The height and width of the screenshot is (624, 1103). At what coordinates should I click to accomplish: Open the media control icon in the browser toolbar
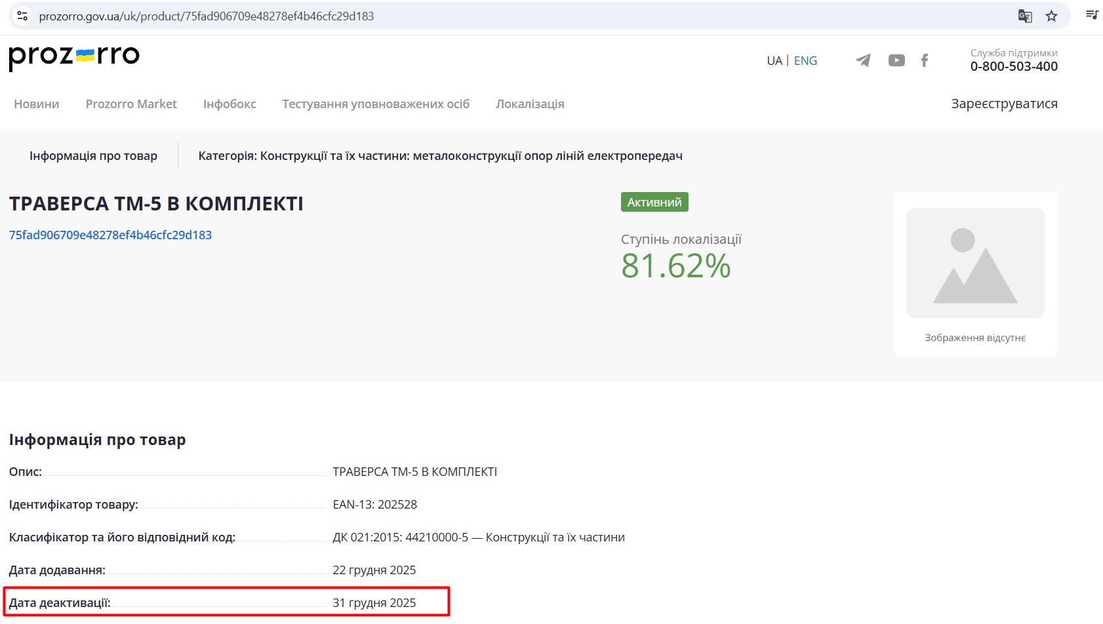click(1092, 15)
